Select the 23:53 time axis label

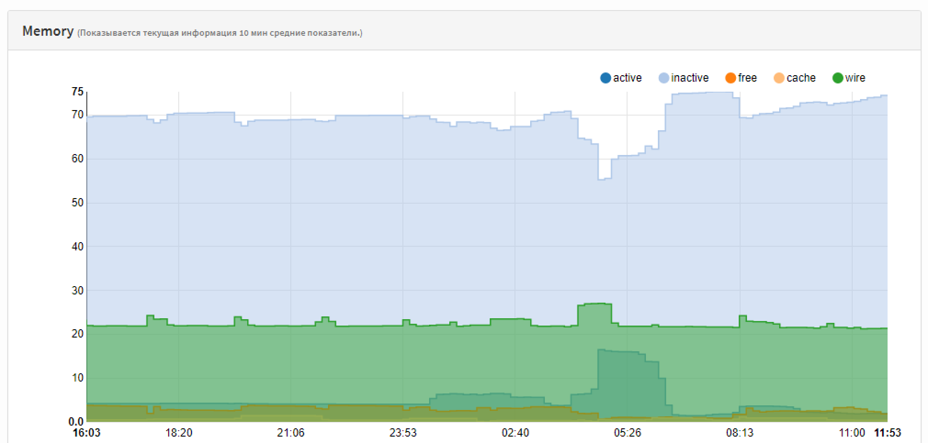[x=403, y=433]
